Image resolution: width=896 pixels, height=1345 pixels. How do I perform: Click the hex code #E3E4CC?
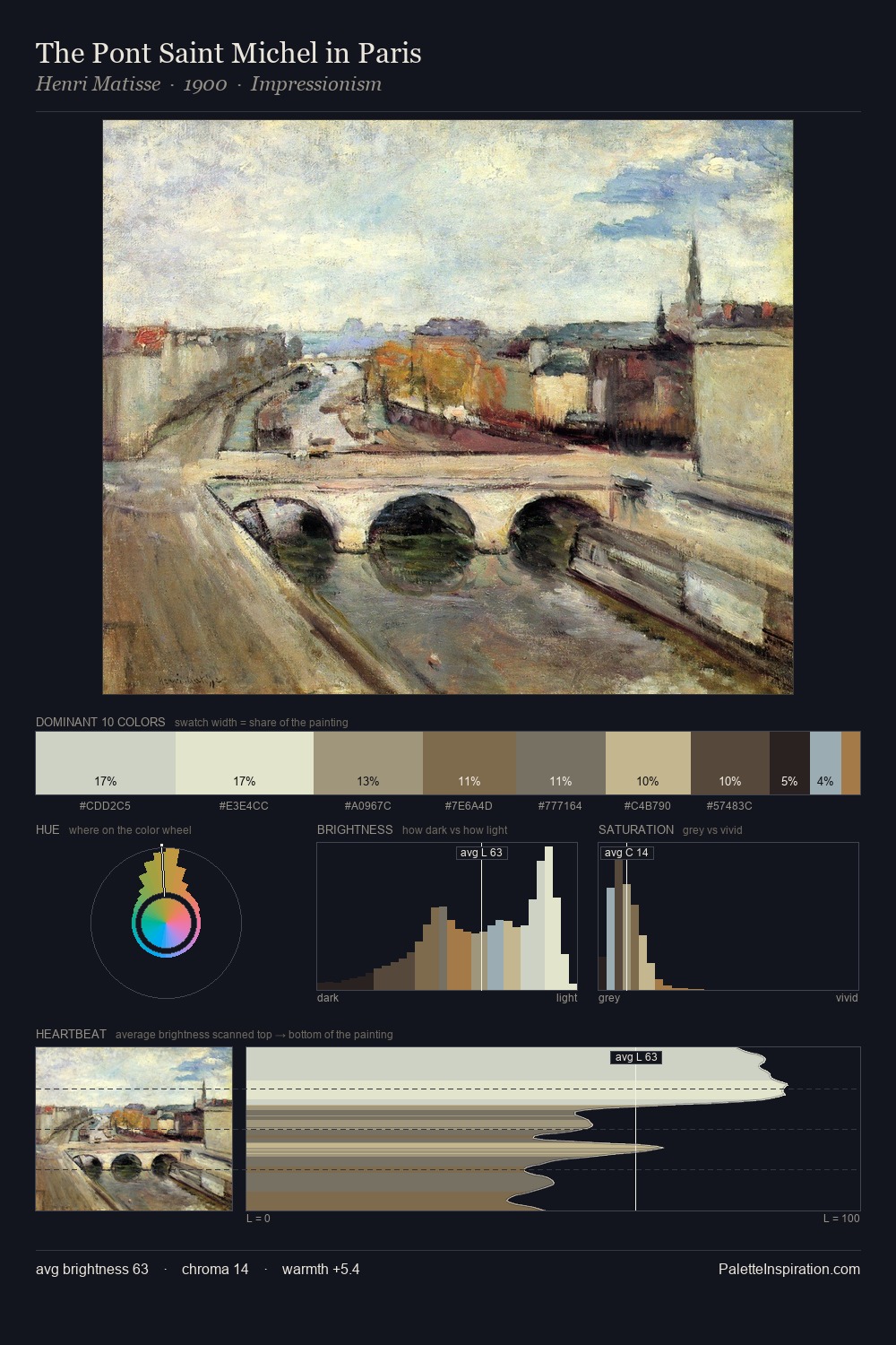pos(244,806)
